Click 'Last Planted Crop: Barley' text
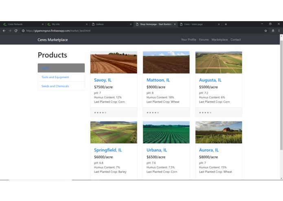The height and width of the screenshot is (201, 283). 110,172
